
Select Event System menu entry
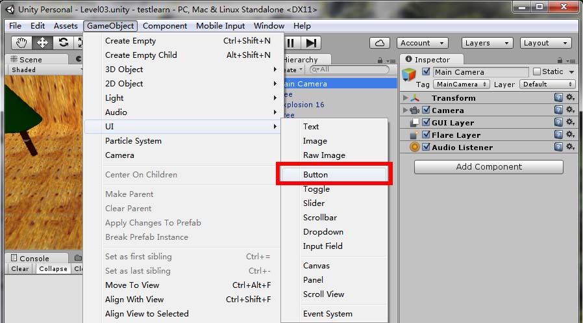(334, 314)
